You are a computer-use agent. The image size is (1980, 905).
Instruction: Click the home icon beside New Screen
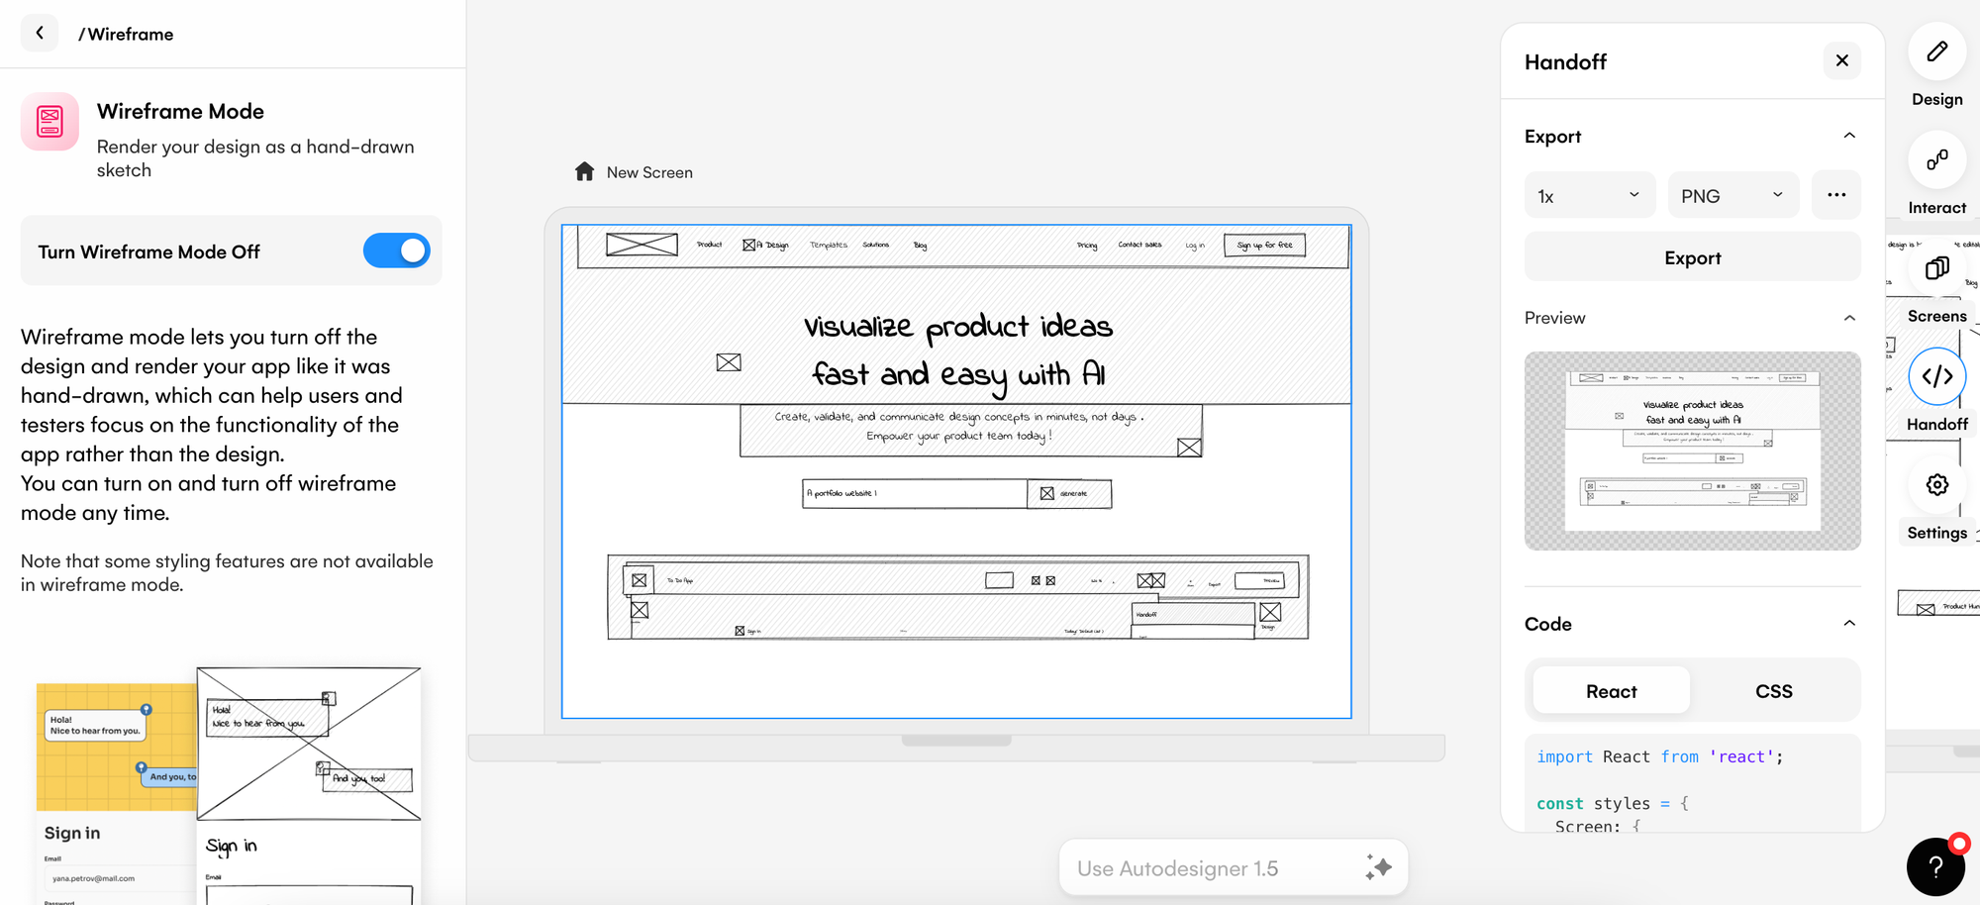point(584,171)
